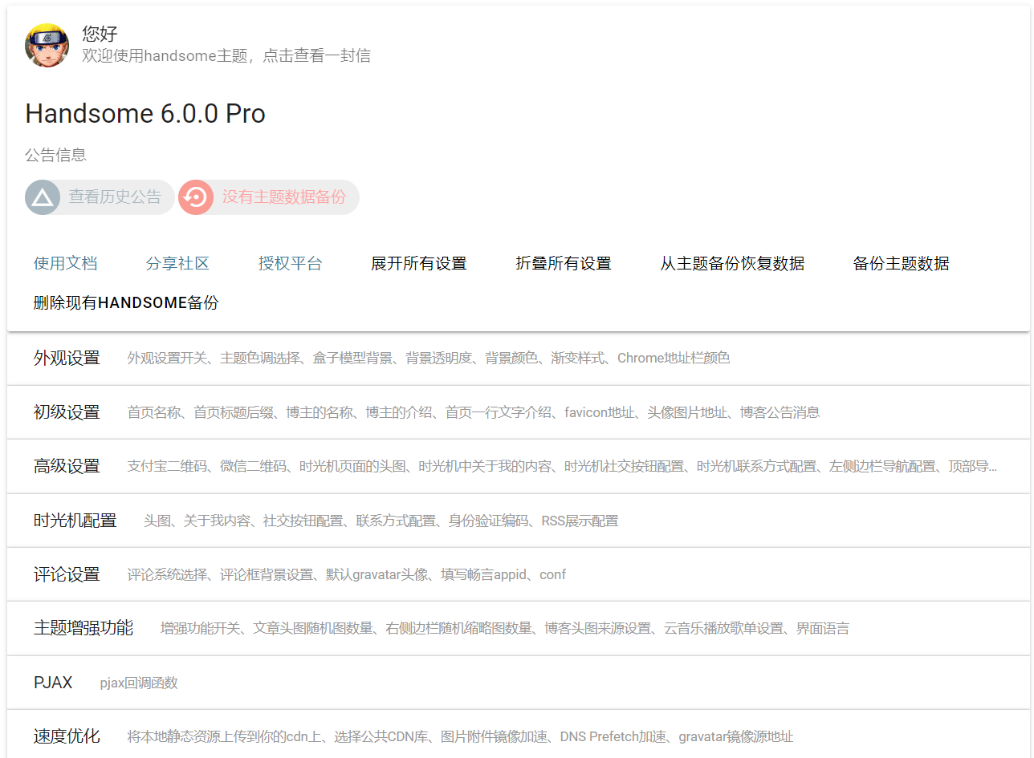This screenshot has height=758, width=1034.
Task: Click description starting 增强功能开关、文章头图随机图数量
Action: 505,628
